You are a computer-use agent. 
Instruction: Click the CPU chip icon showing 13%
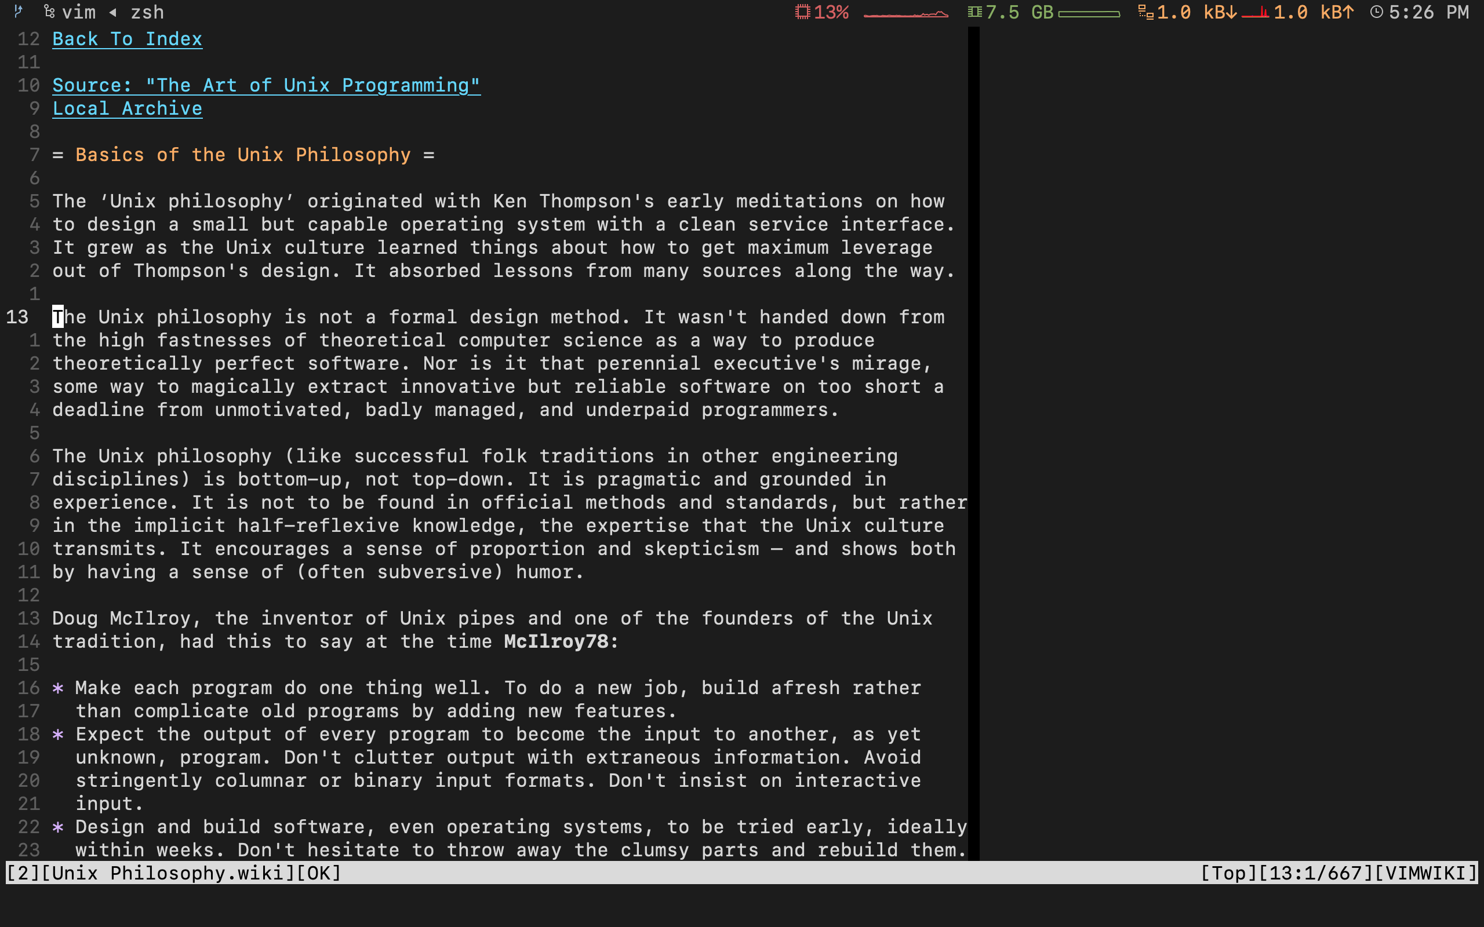click(x=802, y=12)
